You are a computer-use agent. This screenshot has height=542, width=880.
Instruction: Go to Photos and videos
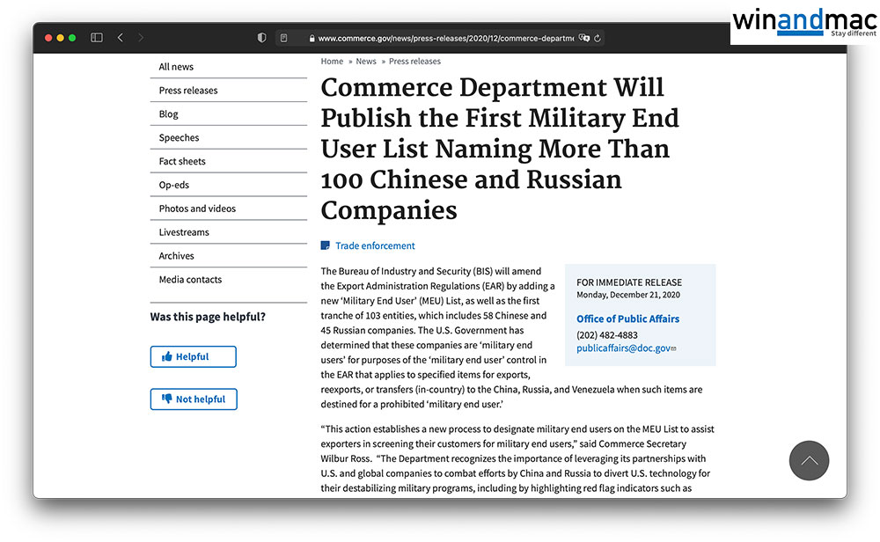(197, 209)
